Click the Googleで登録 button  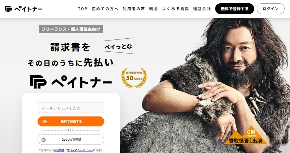pos(71,140)
